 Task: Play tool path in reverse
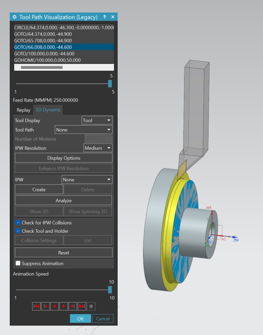pos(55,306)
